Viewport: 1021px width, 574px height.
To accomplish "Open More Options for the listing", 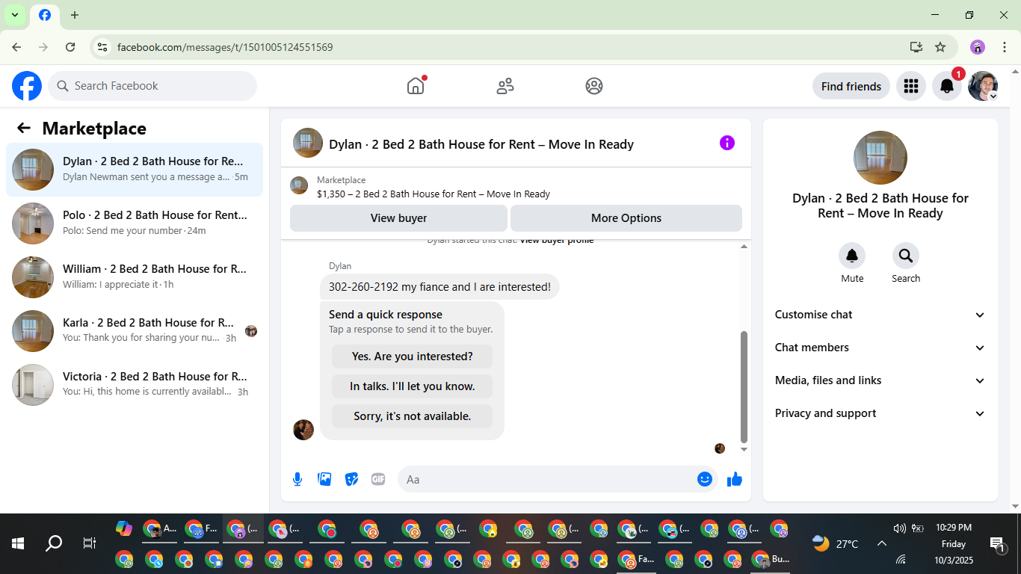I will click(x=626, y=218).
